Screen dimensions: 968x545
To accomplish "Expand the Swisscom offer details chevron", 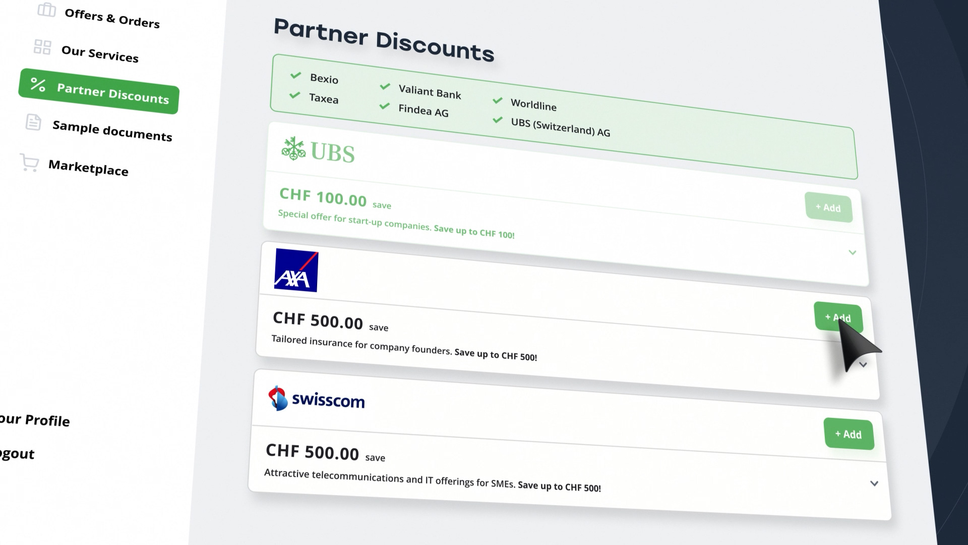I will [874, 483].
